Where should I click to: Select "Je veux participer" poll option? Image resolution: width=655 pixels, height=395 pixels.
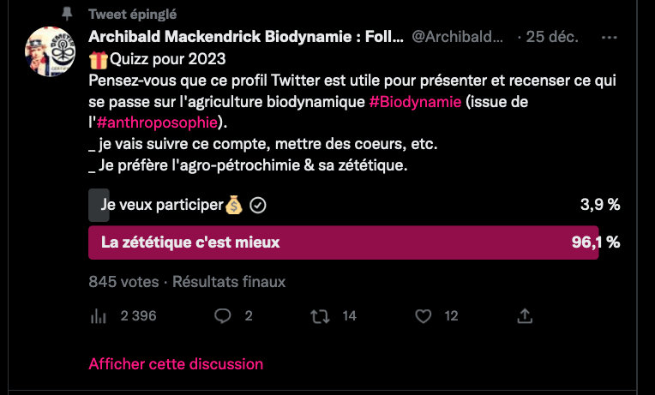[x=161, y=206]
